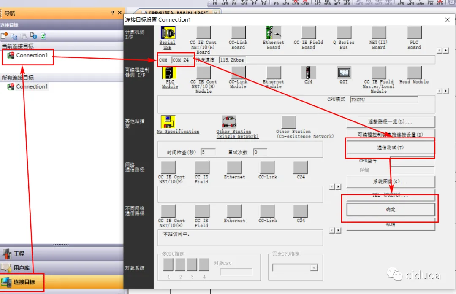The height and width of the screenshot is (294, 456).
Task: Toggle multi-CPU button number 1
Action: tap(168, 264)
